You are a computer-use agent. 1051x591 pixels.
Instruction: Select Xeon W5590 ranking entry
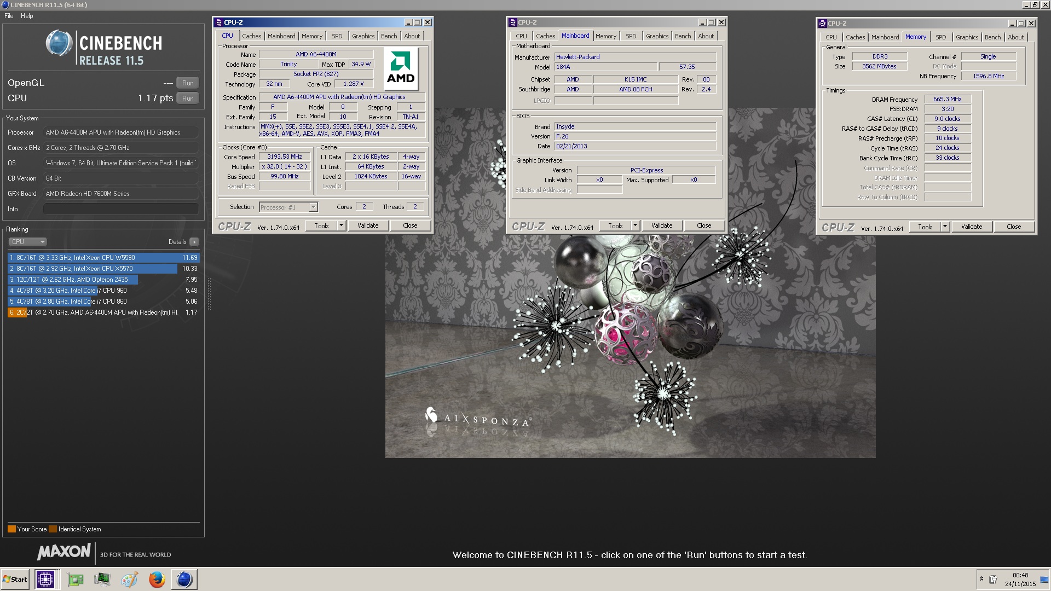click(103, 258)
